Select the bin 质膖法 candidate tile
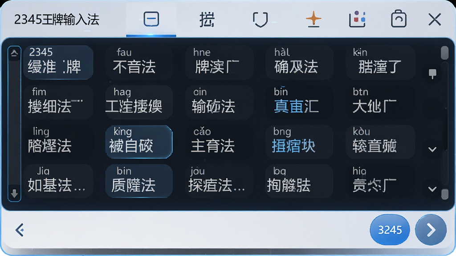Screen dimensions: 456x256 pyautogui.click(x=139, y=181)
